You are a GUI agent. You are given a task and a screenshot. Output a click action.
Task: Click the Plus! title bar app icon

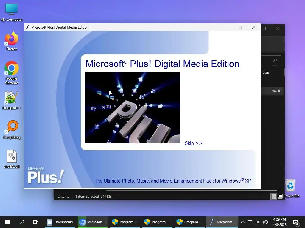tap(27, 27)
